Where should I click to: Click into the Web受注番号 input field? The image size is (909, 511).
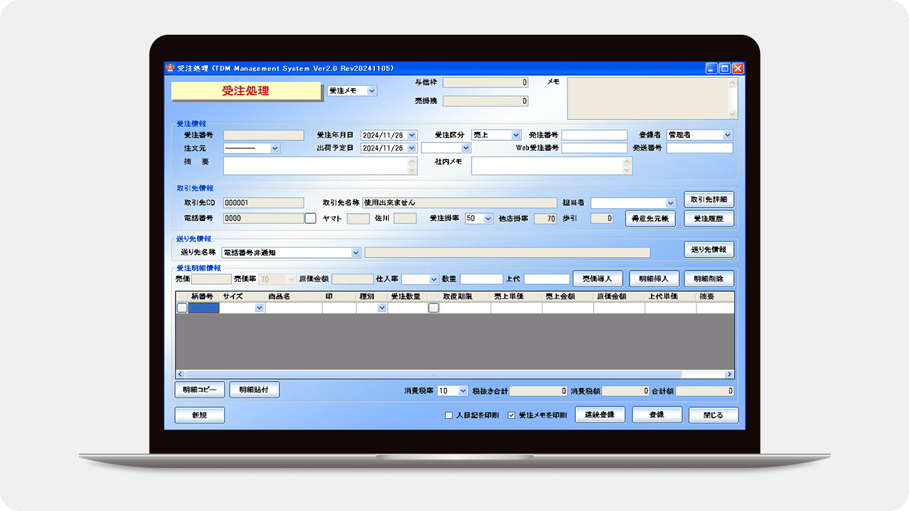pos(595,148)
